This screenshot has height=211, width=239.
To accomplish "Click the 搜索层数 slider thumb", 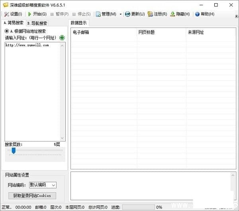I will pos(14,150).
